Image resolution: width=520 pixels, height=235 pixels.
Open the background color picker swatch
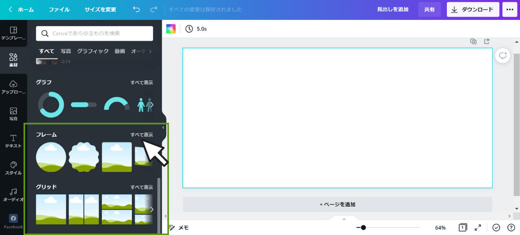(x=171, y=29)
